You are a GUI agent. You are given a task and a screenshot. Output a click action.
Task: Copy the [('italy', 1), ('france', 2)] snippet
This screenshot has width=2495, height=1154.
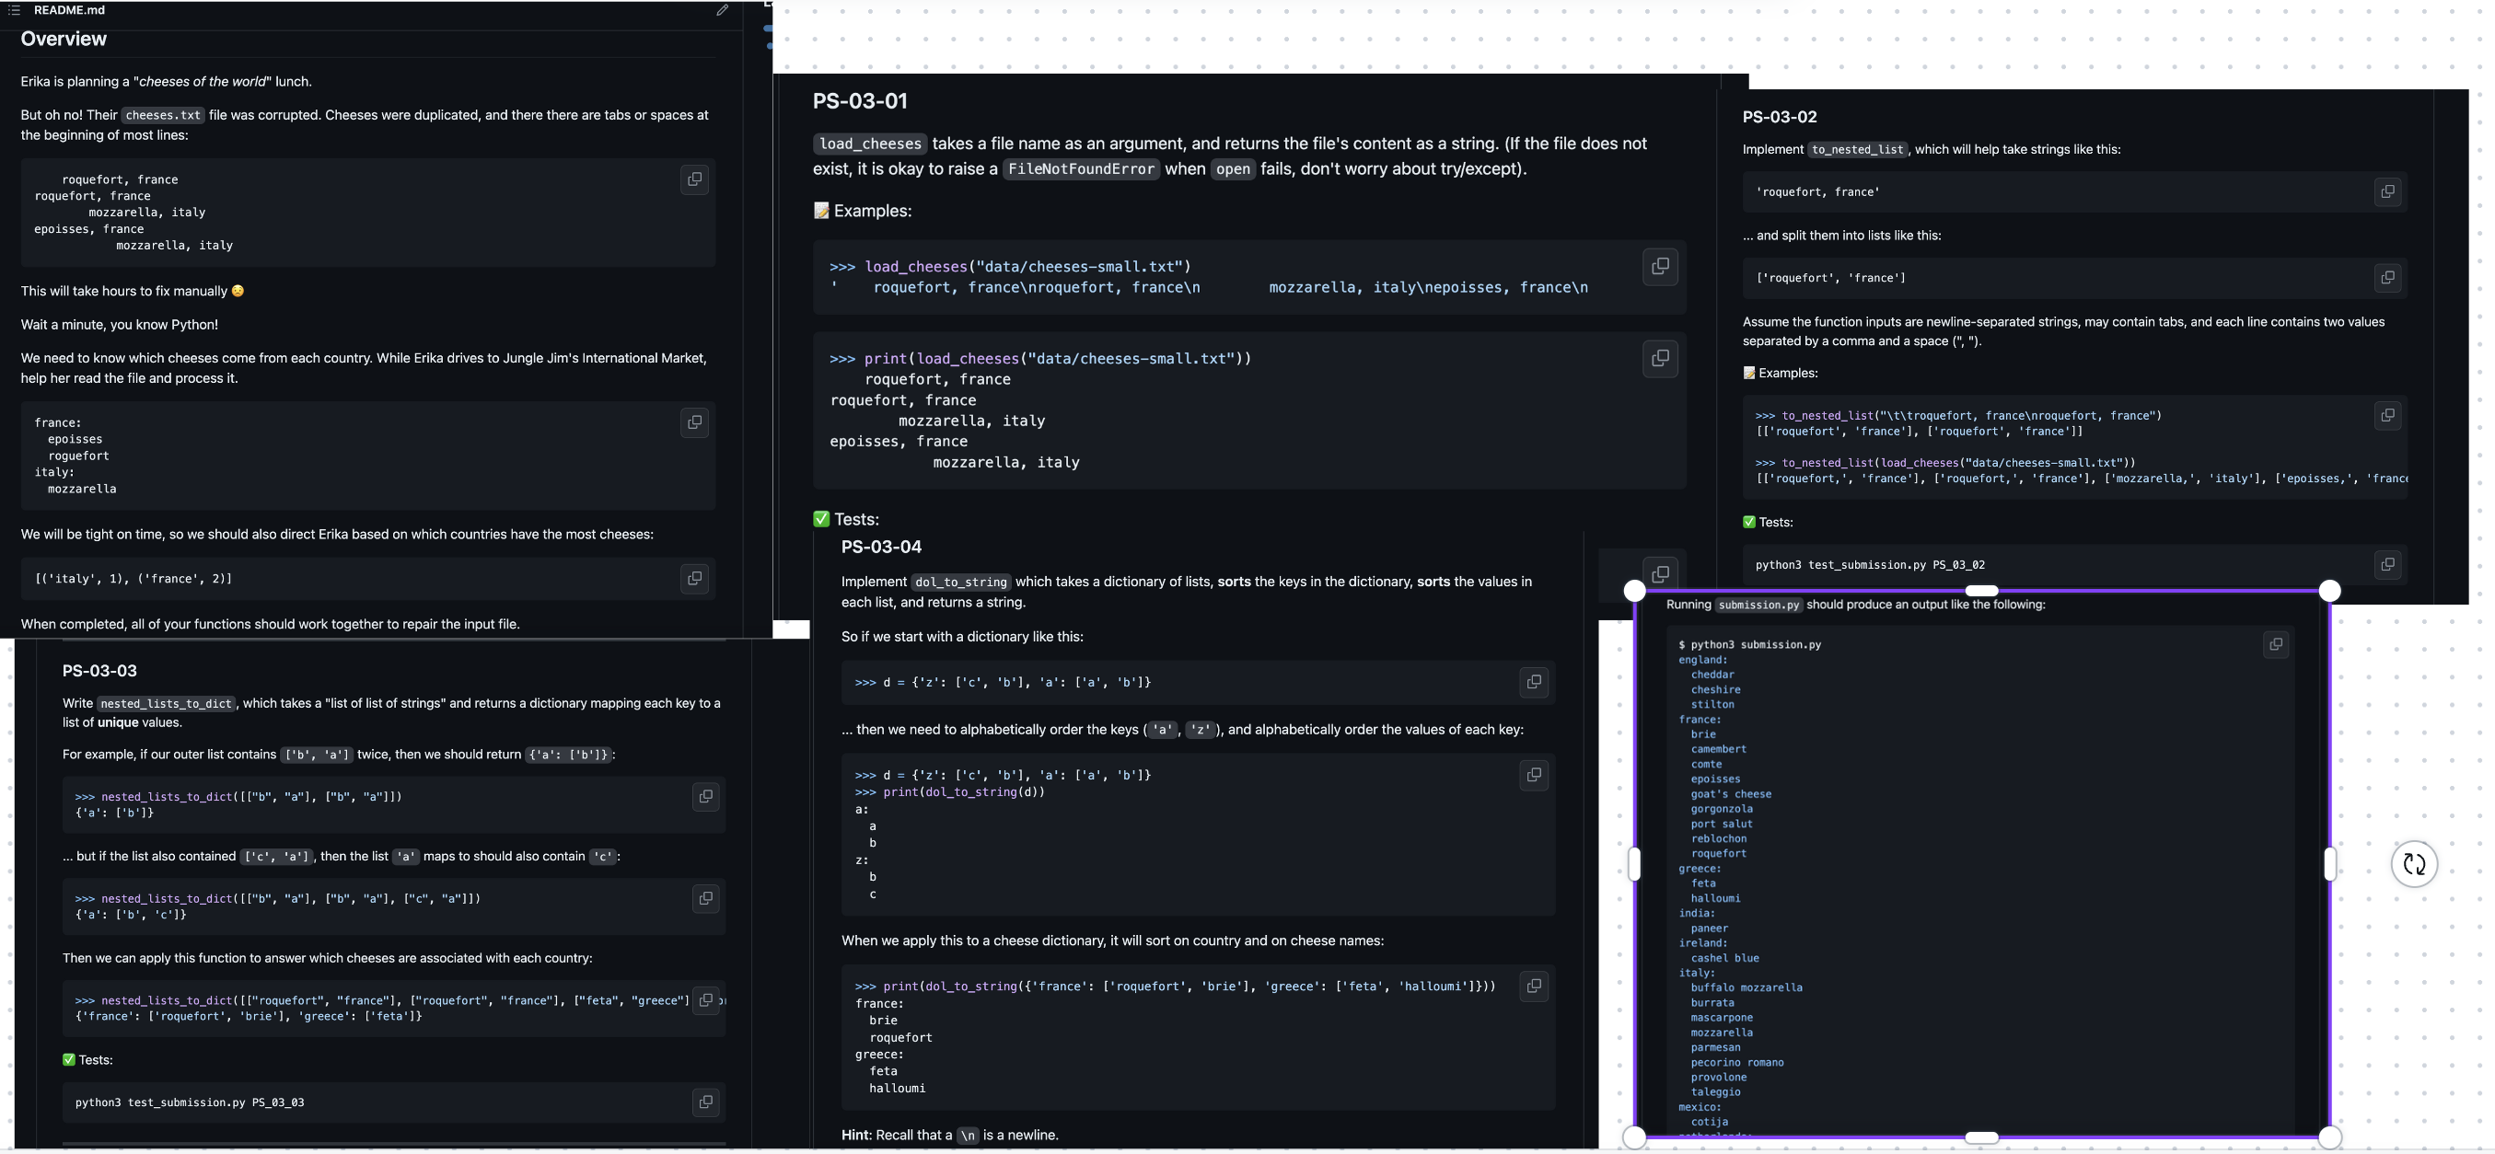tap(693, 578)
